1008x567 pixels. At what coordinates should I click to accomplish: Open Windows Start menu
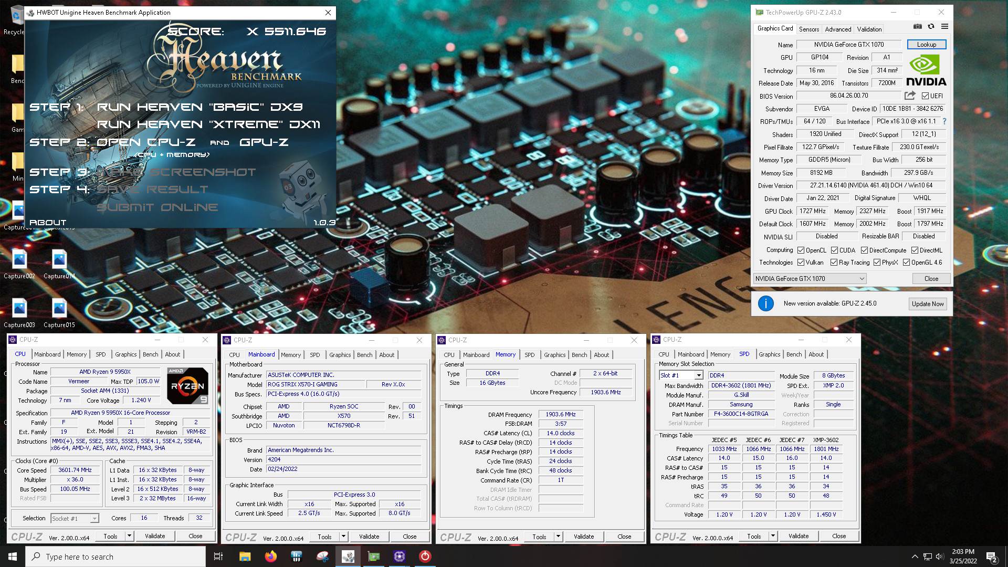13,556
